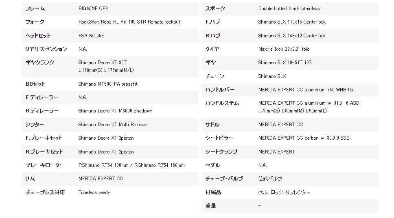This screenshot has height=218, width=394.
Task: Click the サドル label
Action: point(212,125)
